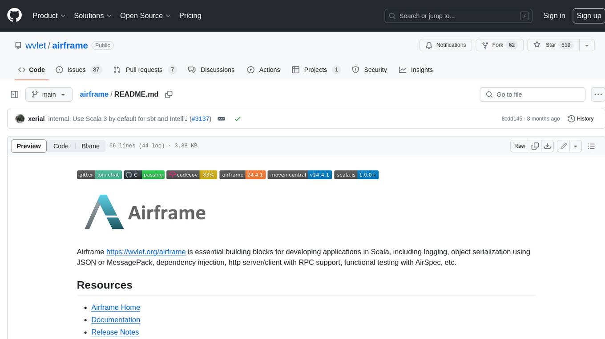The image size is (605, 339).
Task: Click the Sign up button
Action: click(589, 16)
